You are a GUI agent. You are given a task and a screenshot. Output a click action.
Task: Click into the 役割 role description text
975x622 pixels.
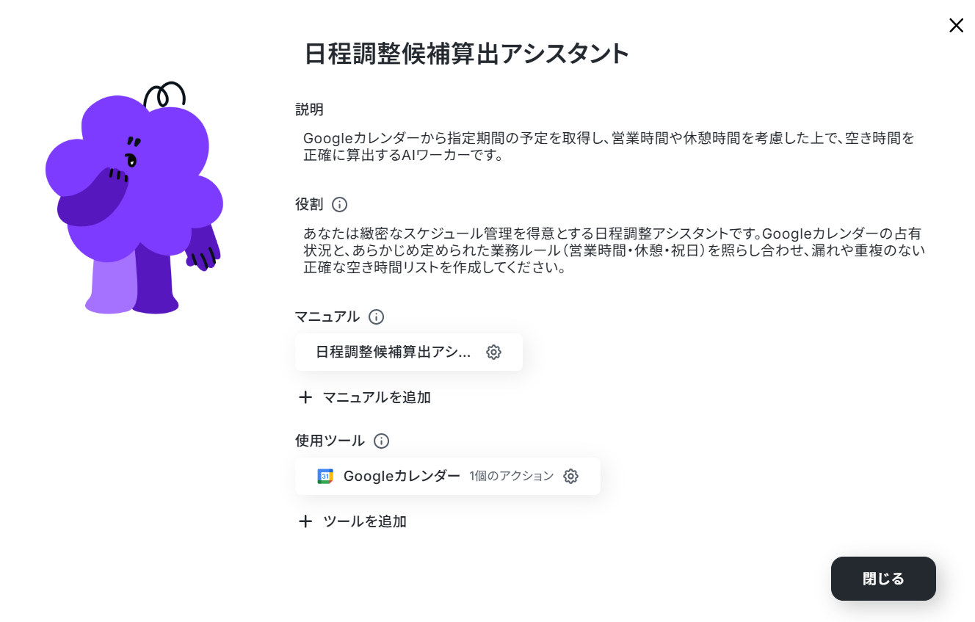point(614,250)
